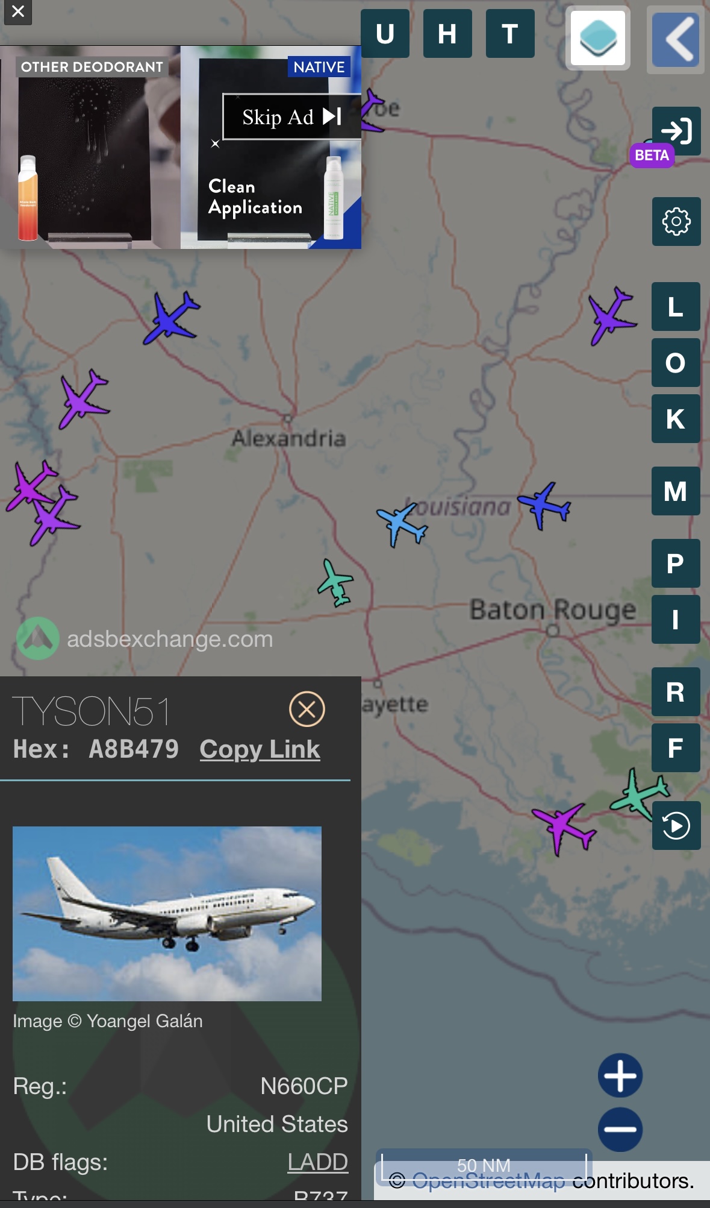Toggle the H button in top bar
Viewport: 710px width, 1208px height.
click(x=447, y=34)
